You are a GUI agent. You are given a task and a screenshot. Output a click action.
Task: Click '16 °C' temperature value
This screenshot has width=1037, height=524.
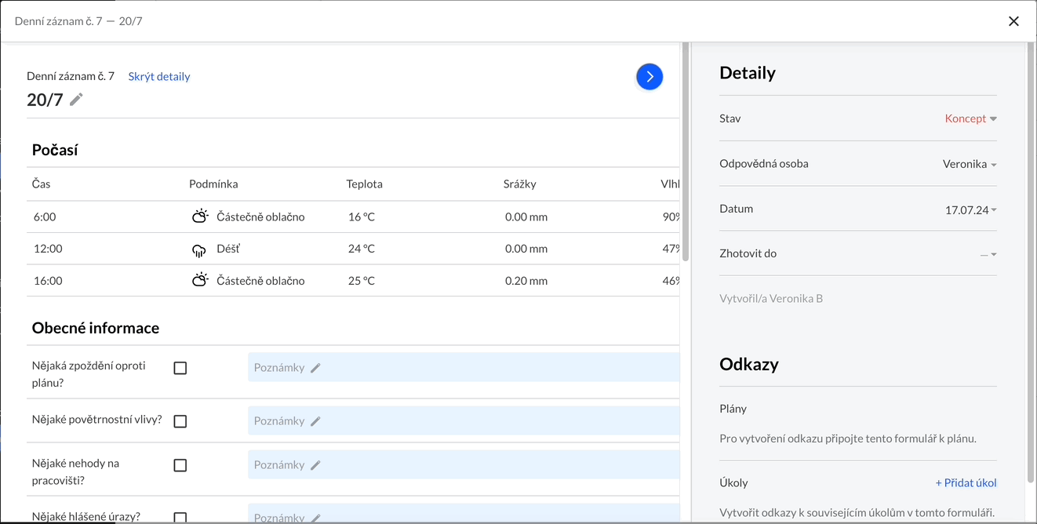tap(362, 217)
